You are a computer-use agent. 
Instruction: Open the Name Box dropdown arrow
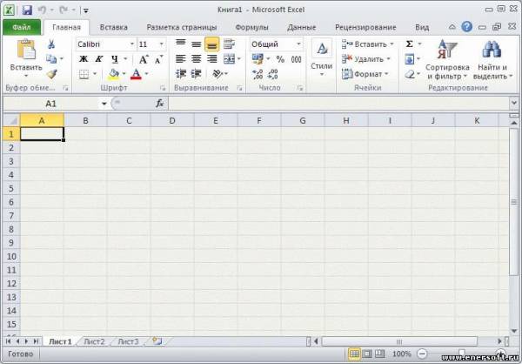point(104,104)
